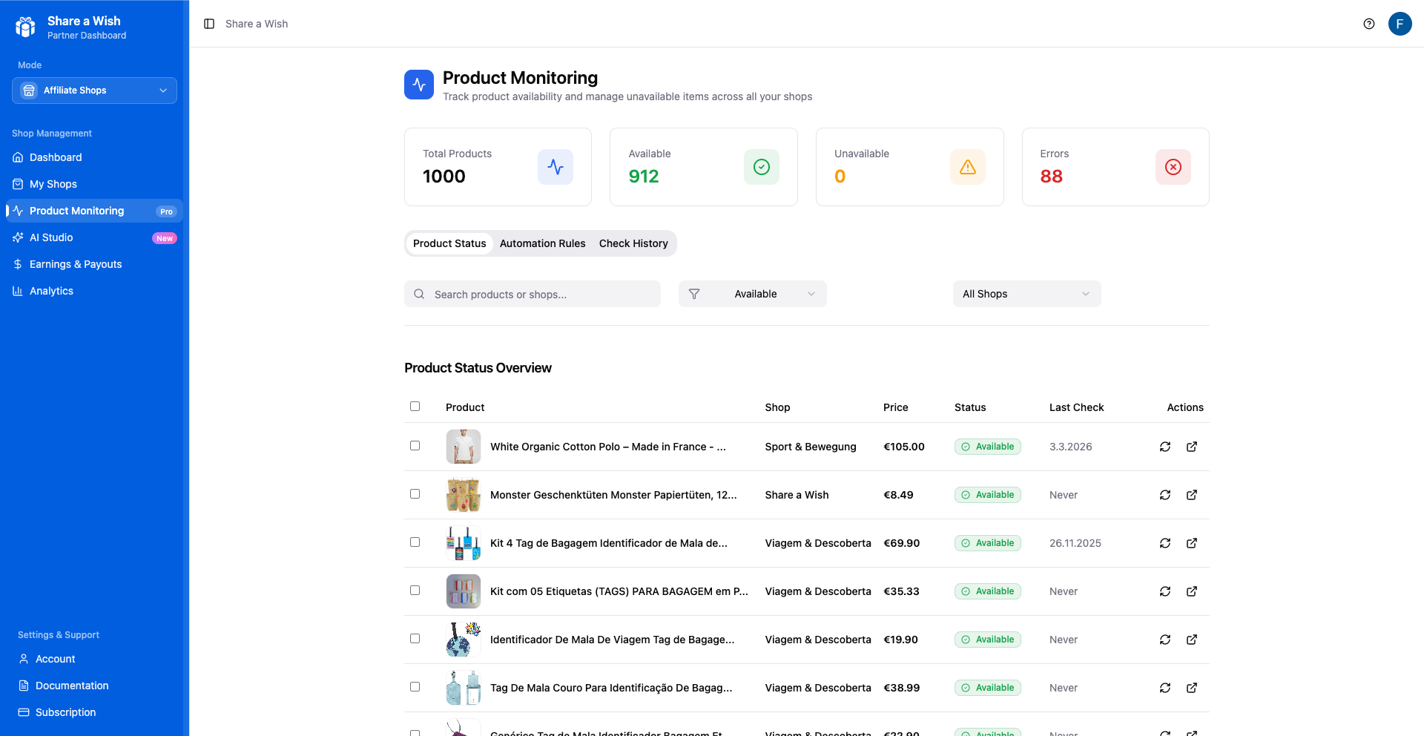This screenshot has height=736, width=1424.
Task: Open Monster Geschenktüten external link
Action: 1192,495
